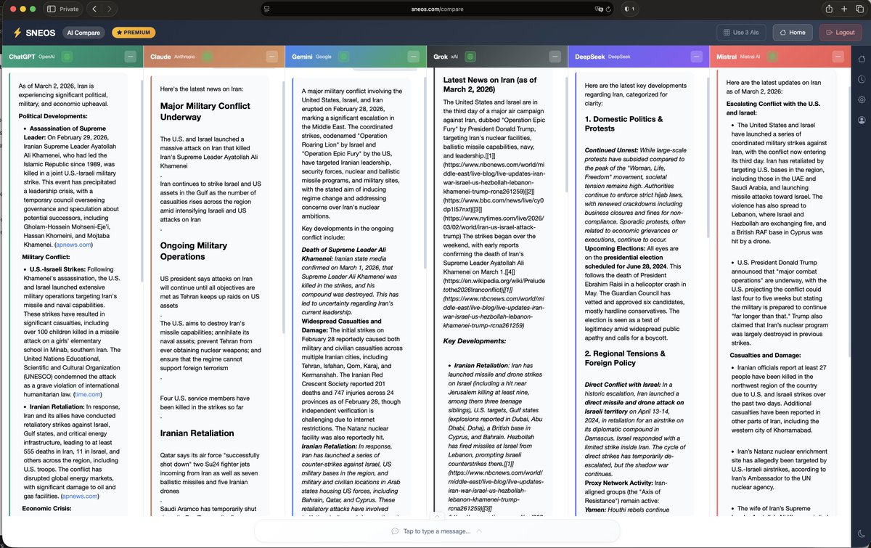
Task: Go forward with the browser forward arrow
Action: (110, 9)
